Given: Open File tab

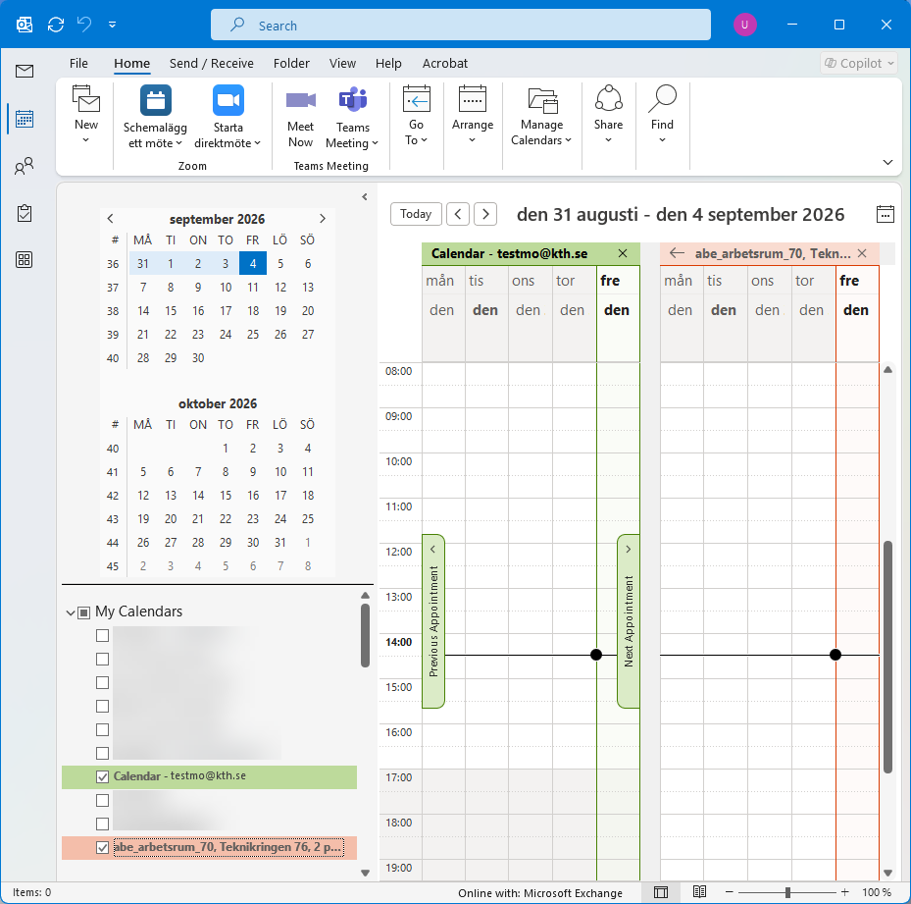Looking at the screenshot, I should pyautogui.click(x=78, y=63).
